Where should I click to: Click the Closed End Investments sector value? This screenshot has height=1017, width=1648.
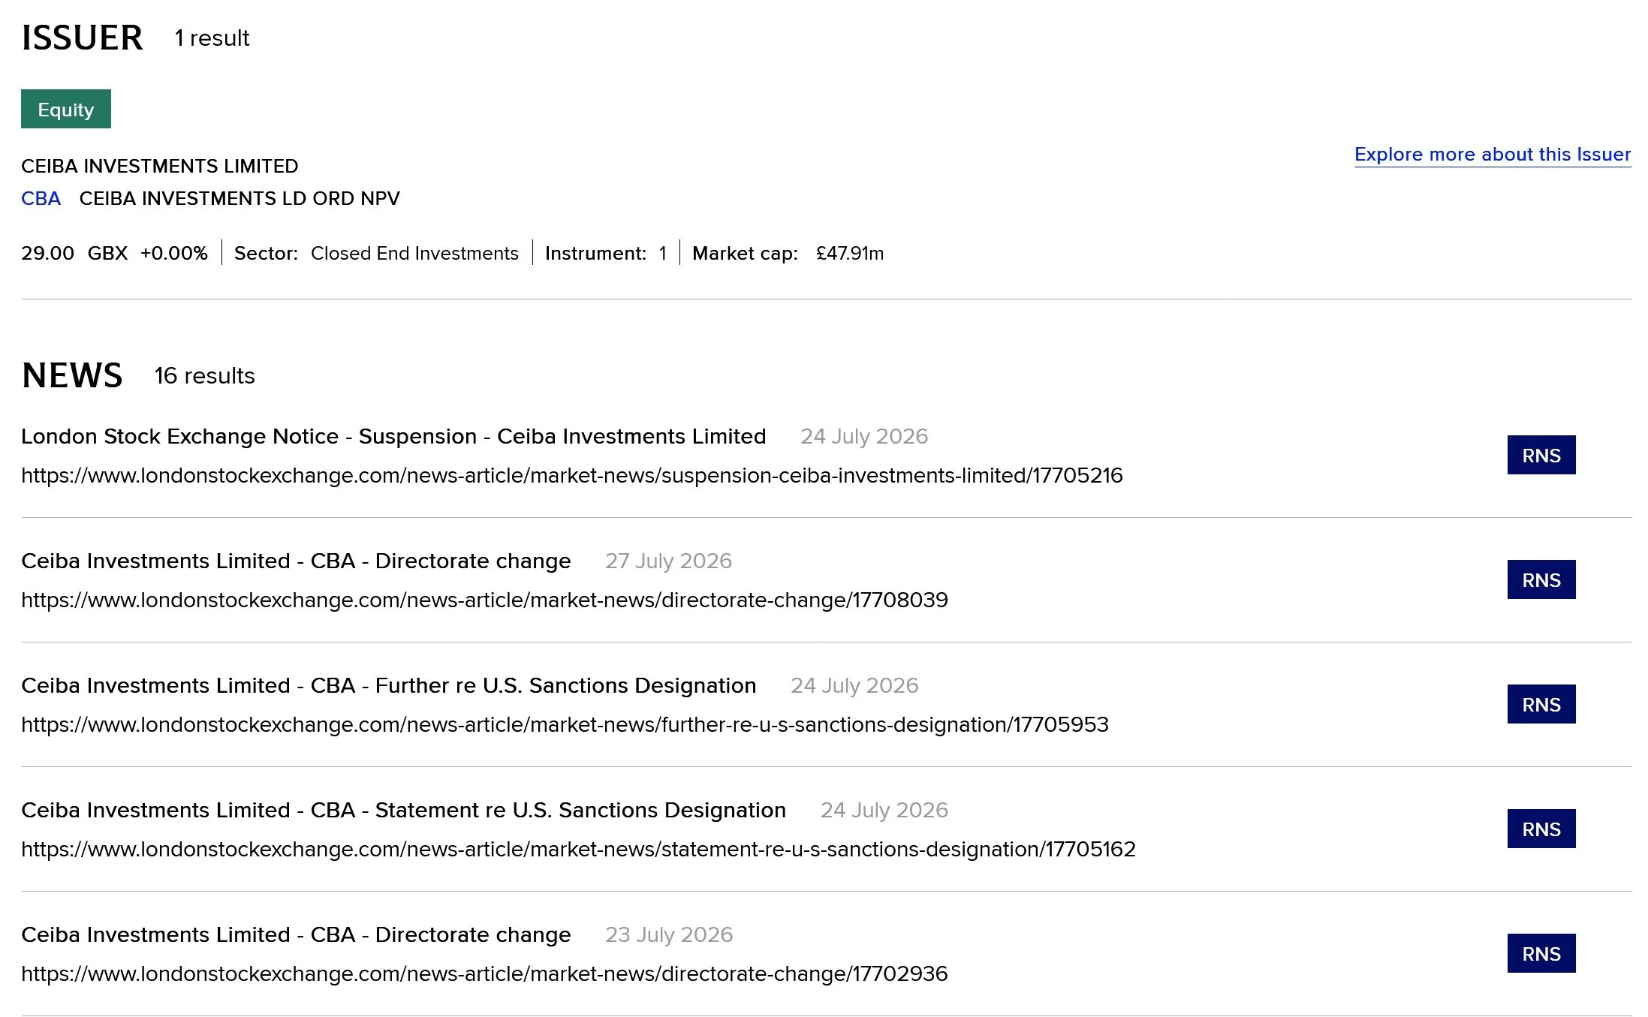coord(414,253)
